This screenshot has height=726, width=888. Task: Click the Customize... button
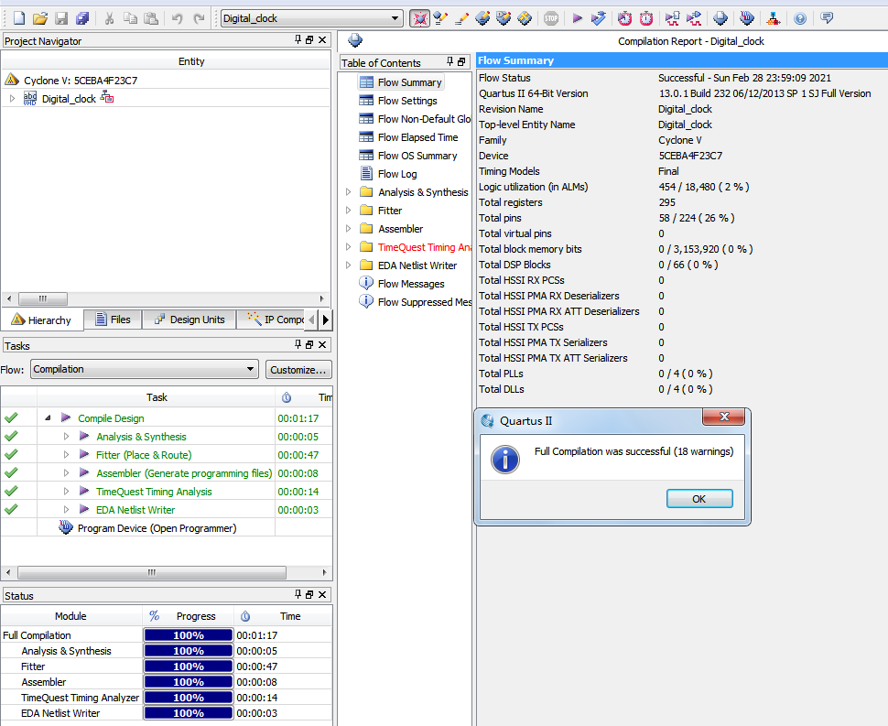click(298, 370)
